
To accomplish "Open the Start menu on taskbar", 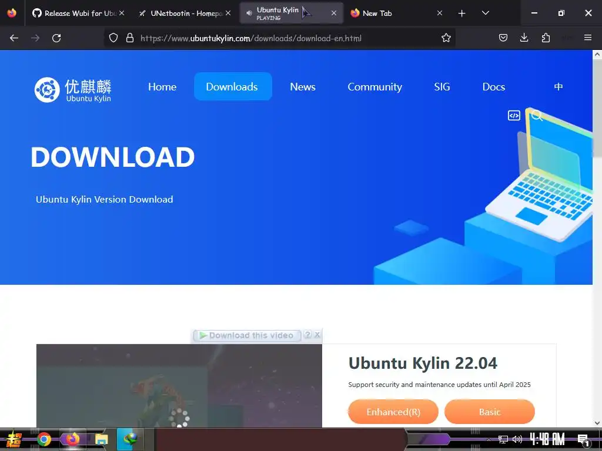I will [14, 439].
